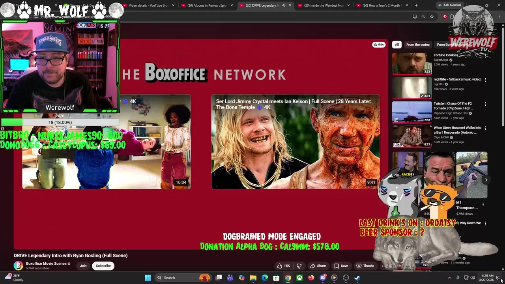Open Boxoffice Movie Scenes channel name link
Image resolution: width=505 pixels, height=284 pixels.
tap(46, 263)
